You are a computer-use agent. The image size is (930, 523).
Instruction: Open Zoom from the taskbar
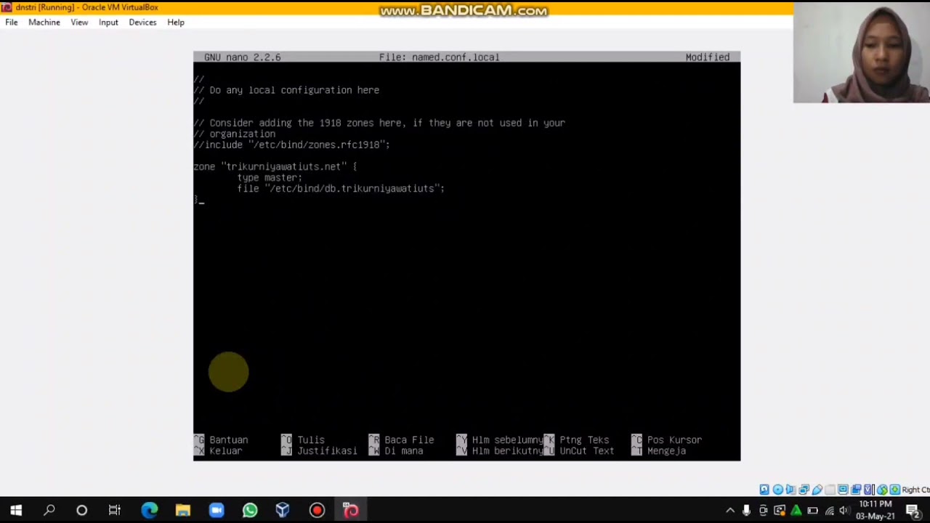point(217,510)
